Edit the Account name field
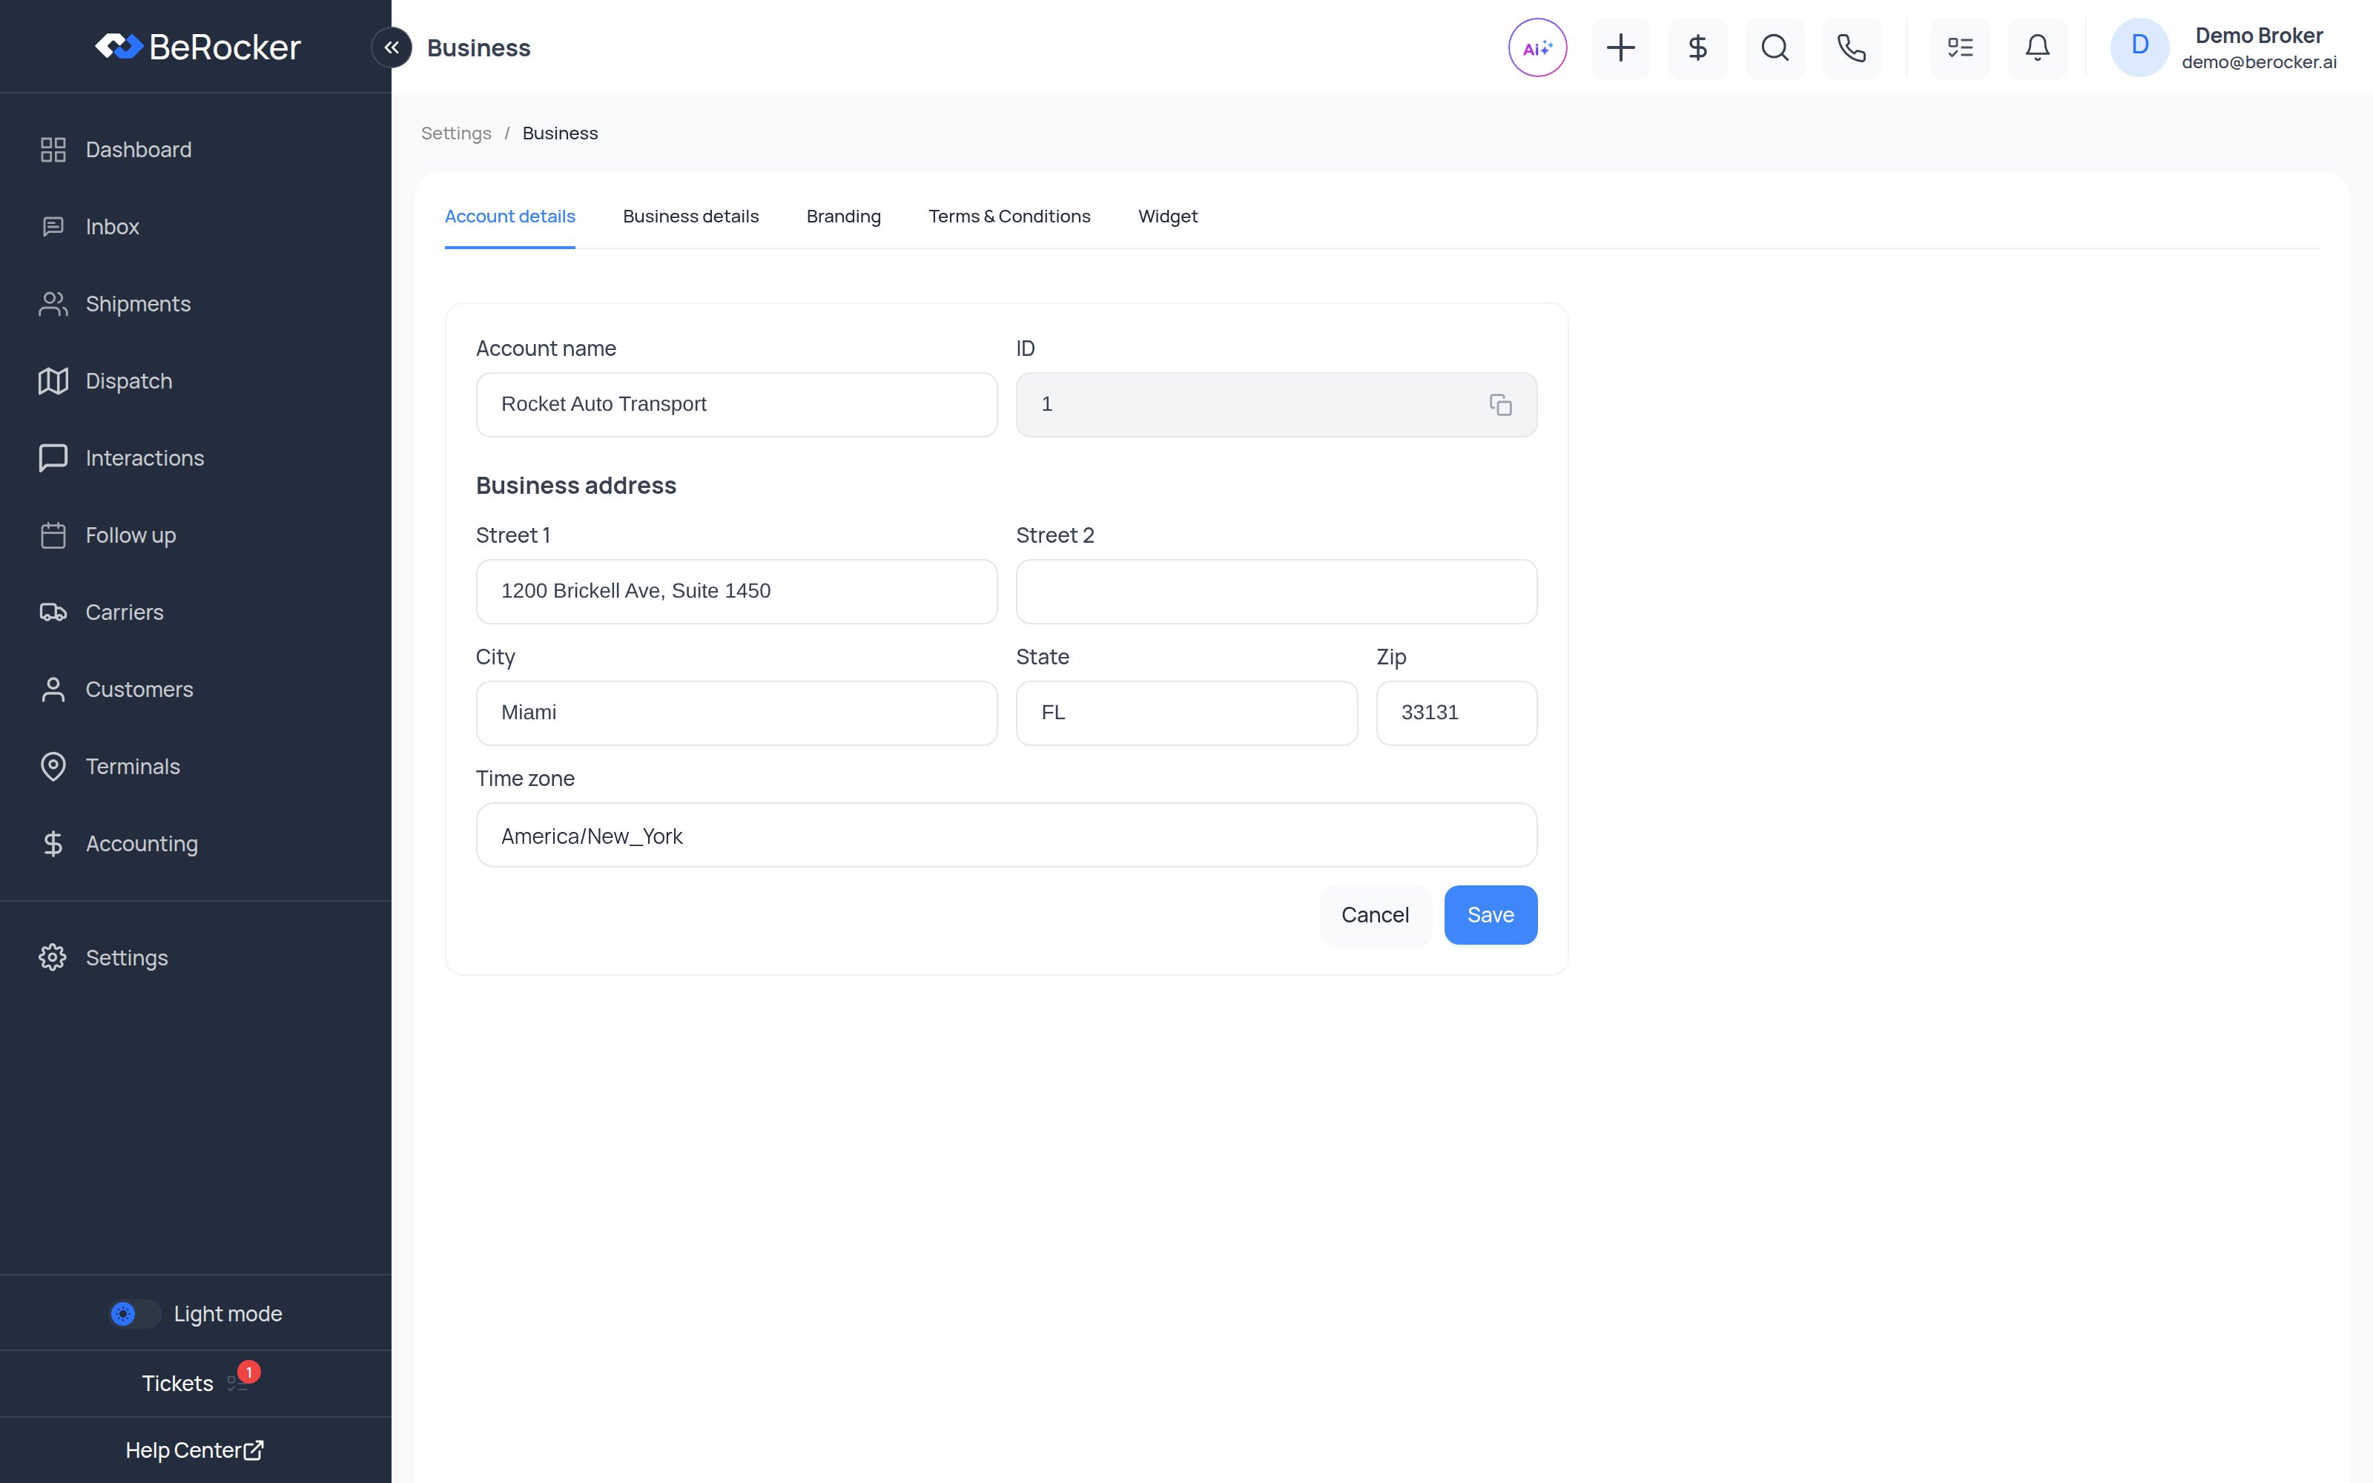 (x=736, y=404)
